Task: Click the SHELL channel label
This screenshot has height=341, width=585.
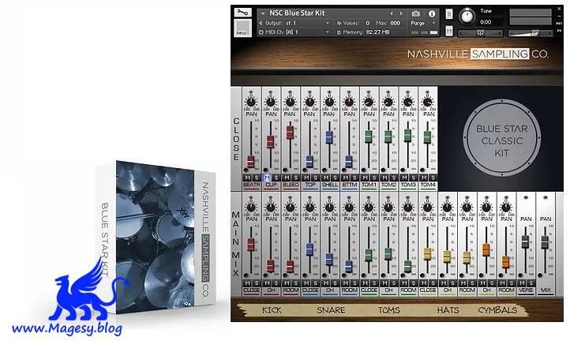Action: point(330,185)
